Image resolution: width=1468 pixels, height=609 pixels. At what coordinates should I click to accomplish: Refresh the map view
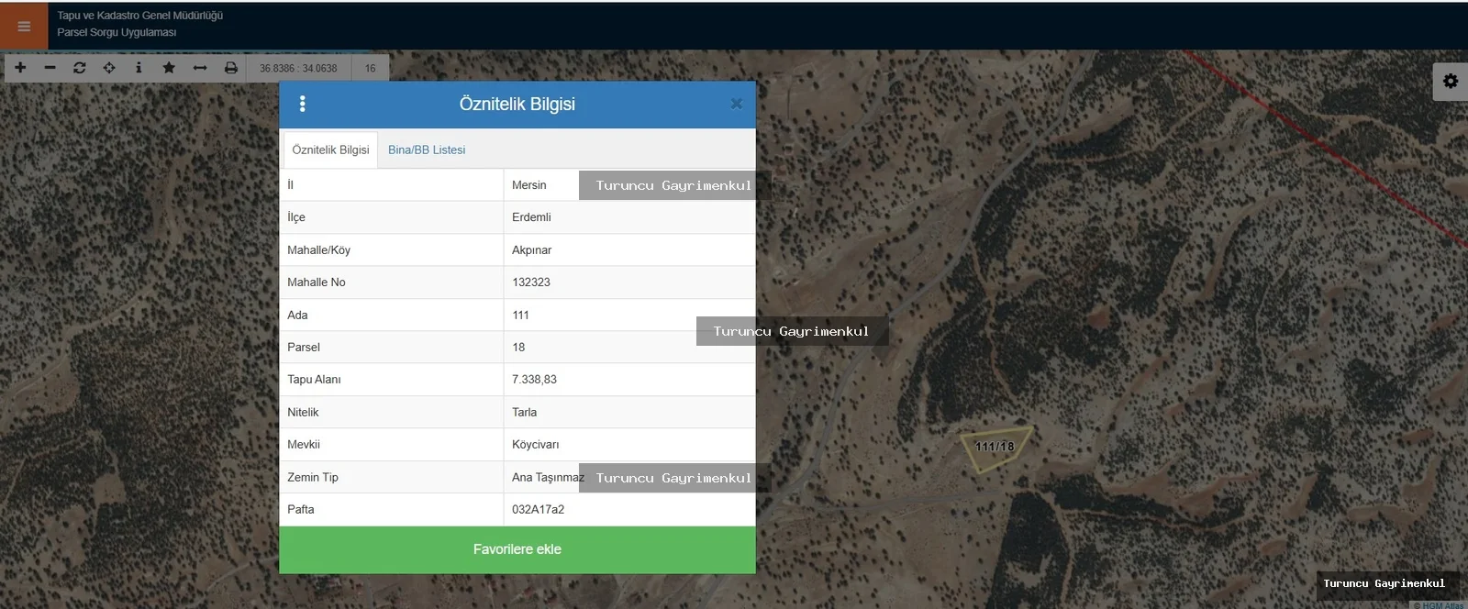(80, 68)
